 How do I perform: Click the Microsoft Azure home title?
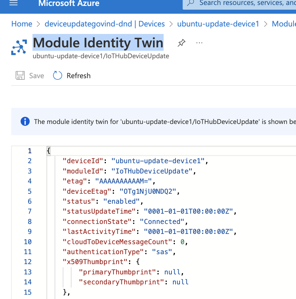69,3
